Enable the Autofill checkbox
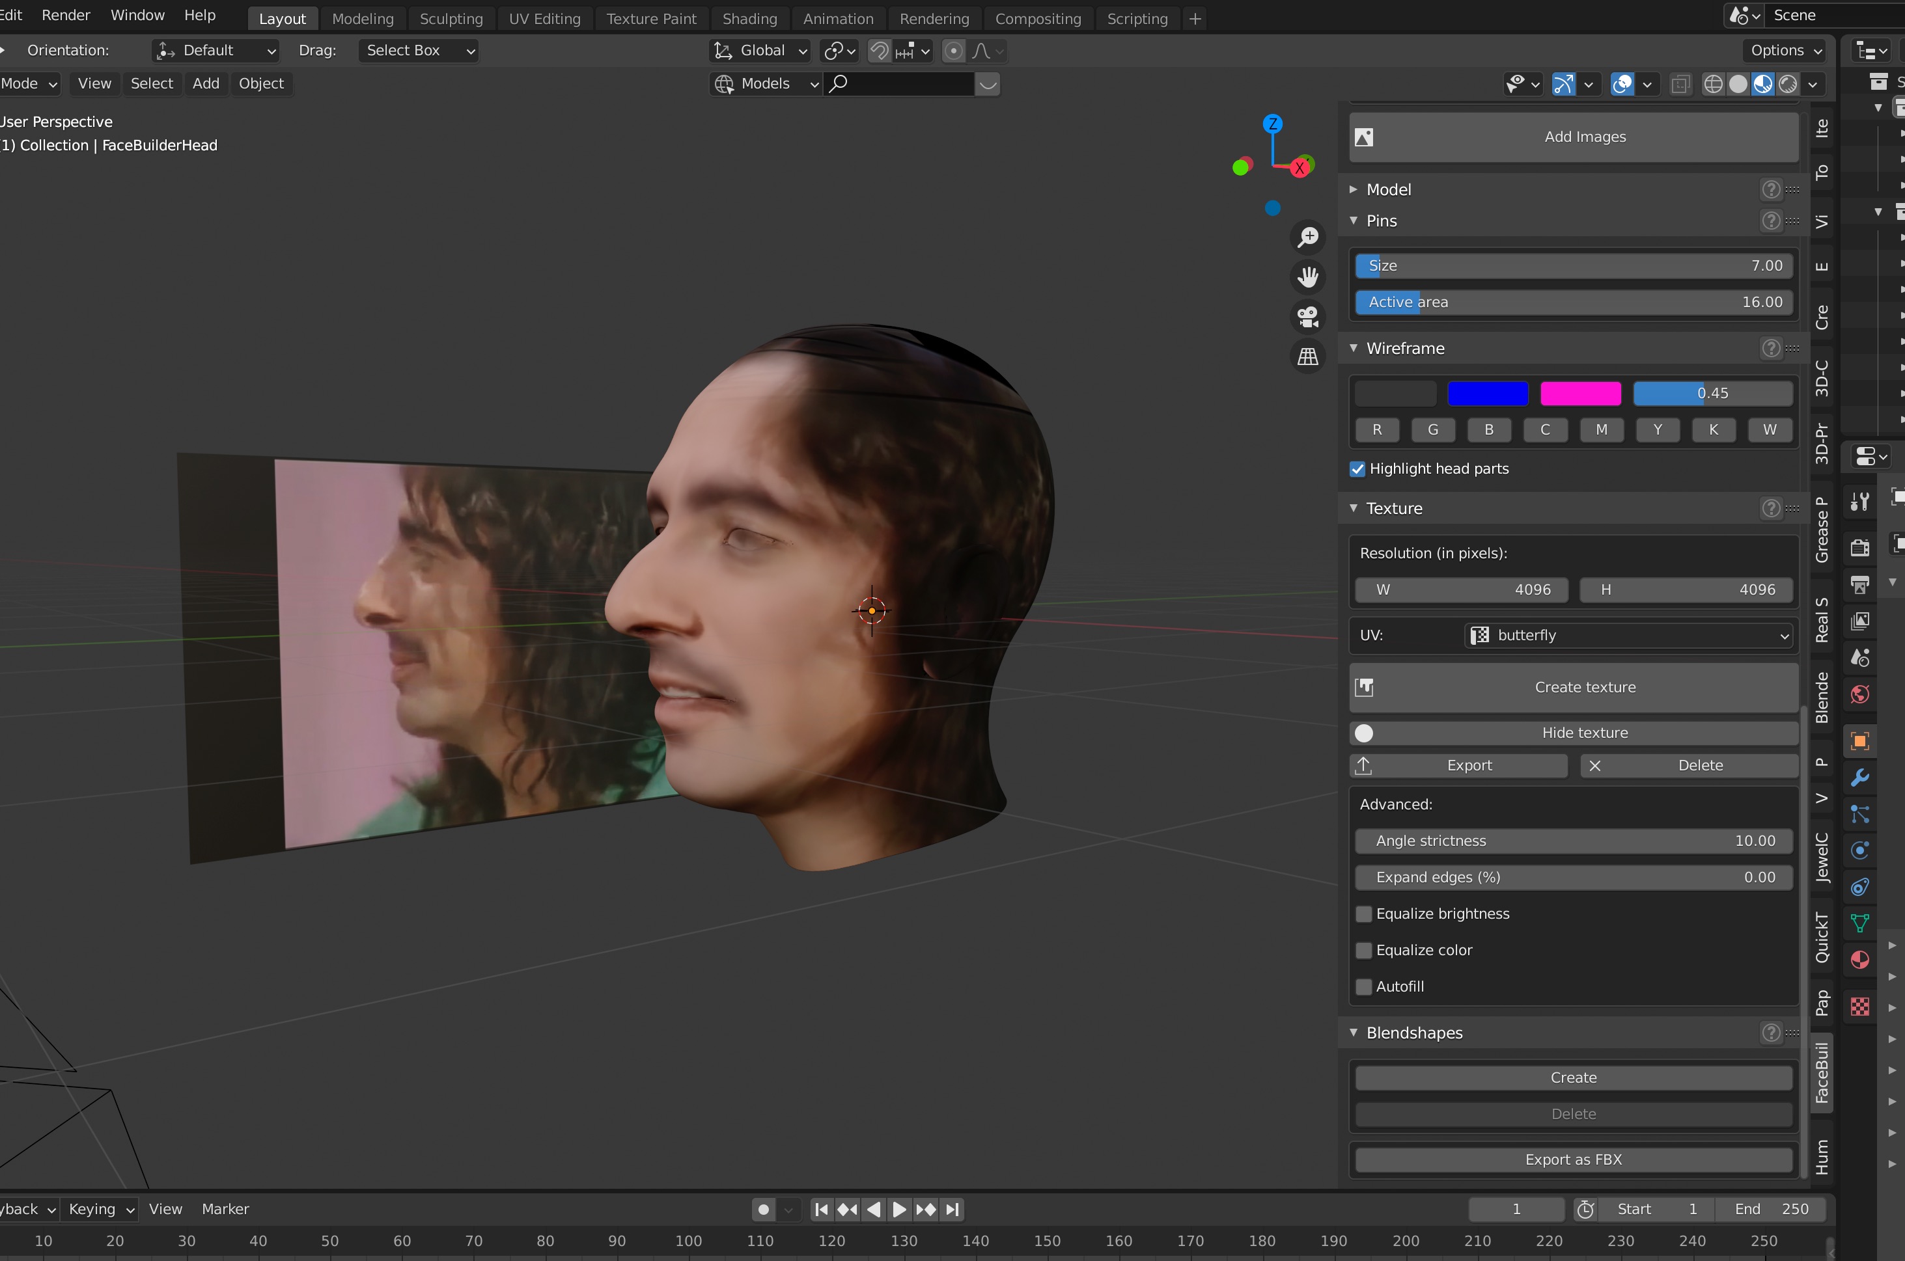 pyautogui.click(x=1365, y=987)
